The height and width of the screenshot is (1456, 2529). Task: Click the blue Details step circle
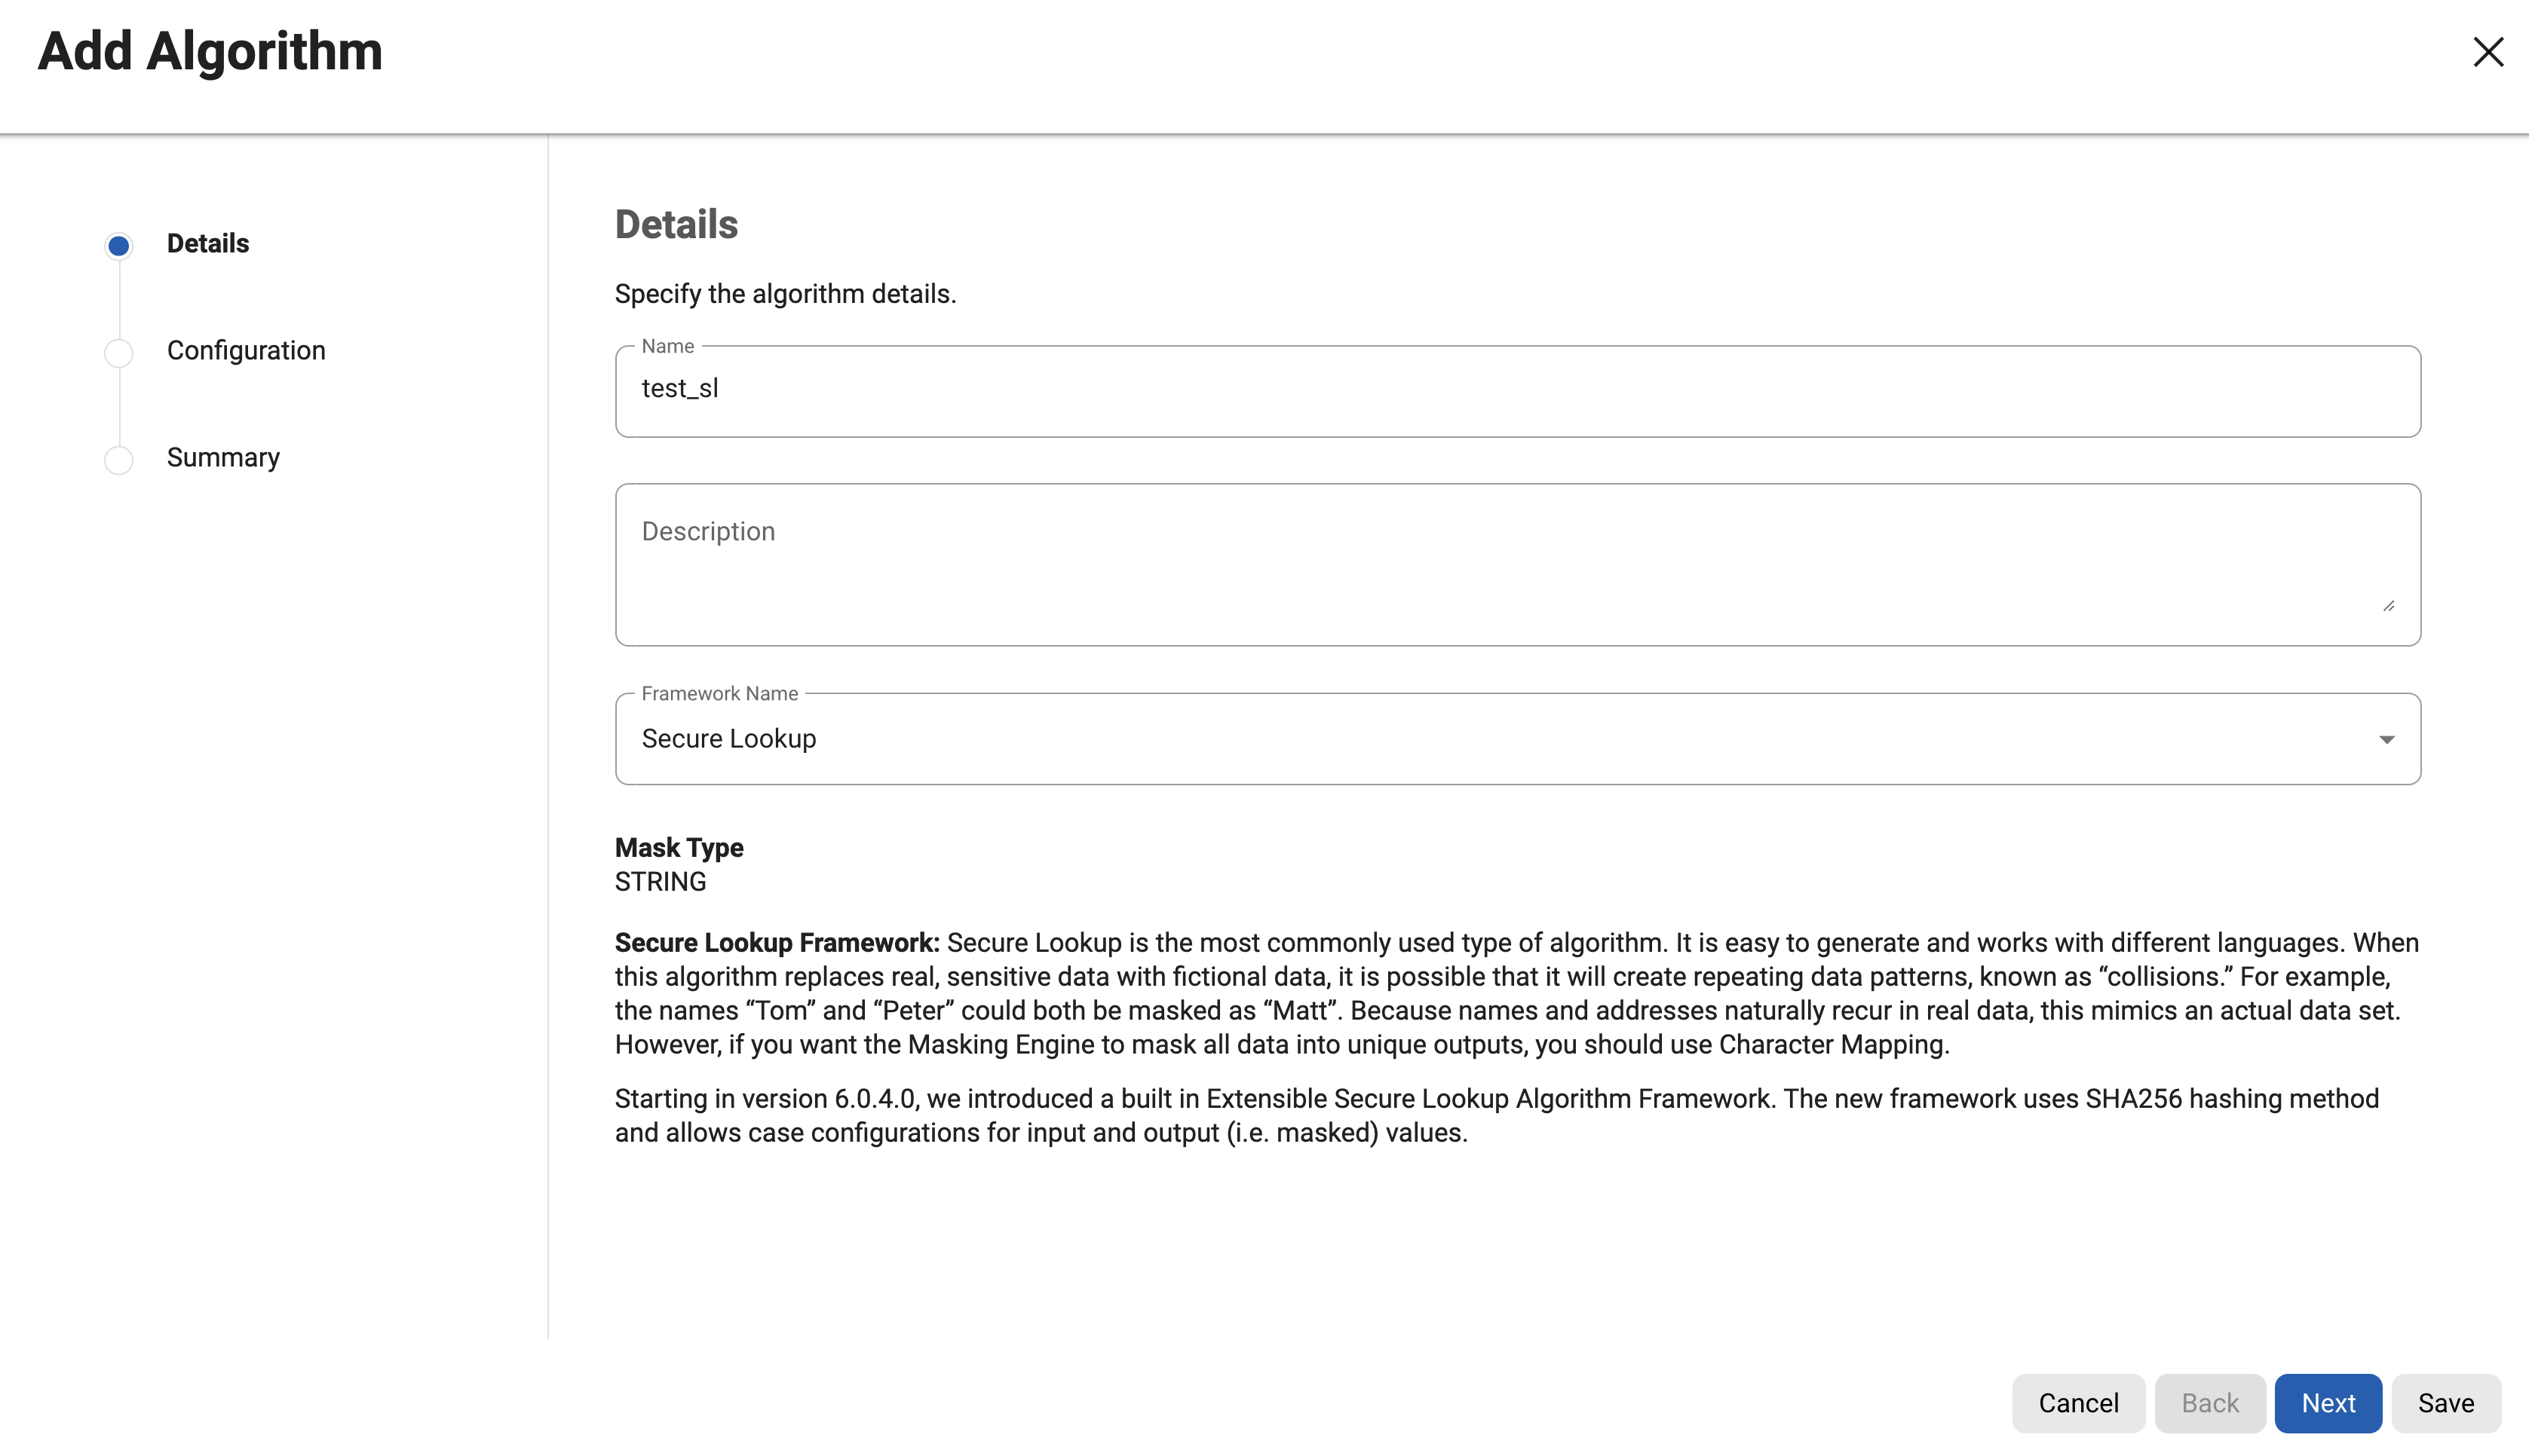[x=119, y=246]
